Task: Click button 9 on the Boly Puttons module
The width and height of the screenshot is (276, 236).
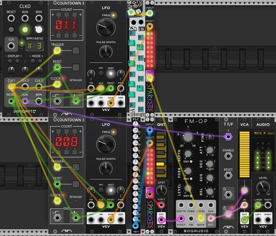Action: click(x=140, y=37)
